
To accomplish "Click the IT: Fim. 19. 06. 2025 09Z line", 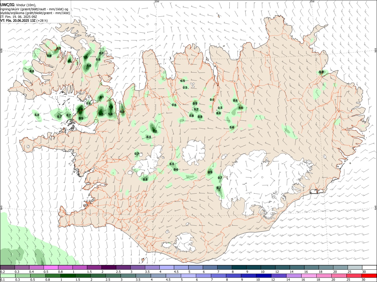I will pyautogui.click(x=19, y=17).
